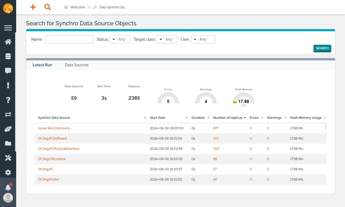345x207 pixels.
Task: Click the bidirectional arrows sidebar icon
Action: 8,115
